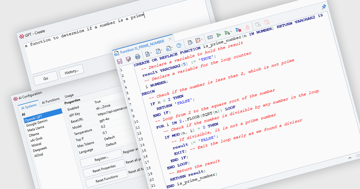Click the document text icon in toolbar
Viewport: 360px width, 189px height.
pos(147,54)
